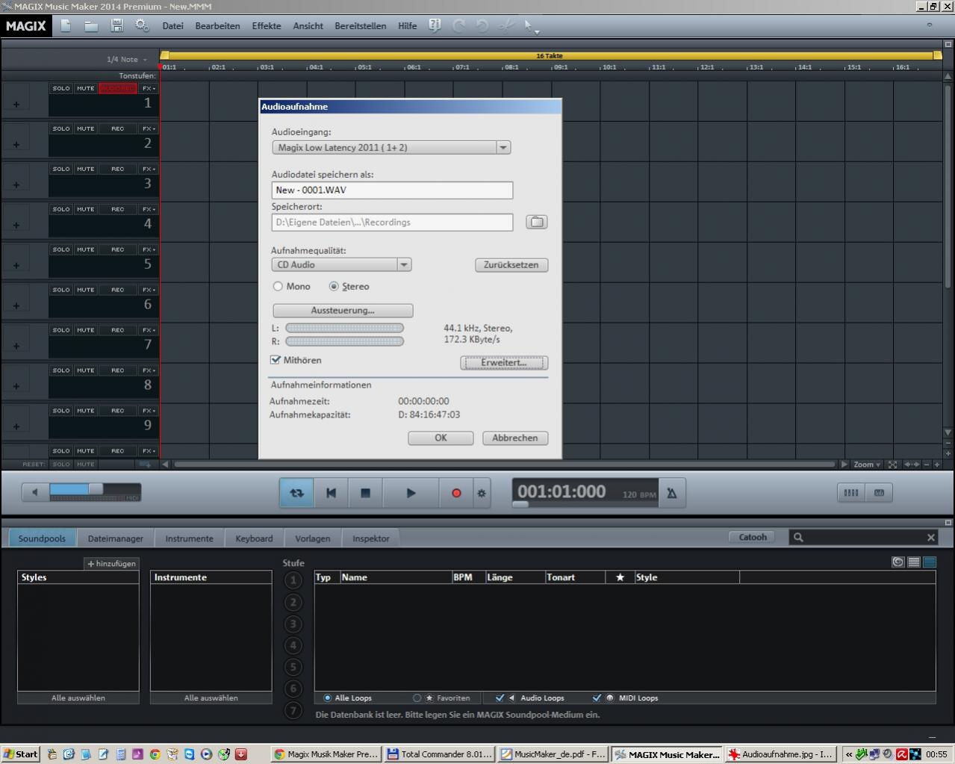Screen dimensions: 955x764
Task: Uncheck the Mithören monitoring checkbox
Action: pos(276,360)
